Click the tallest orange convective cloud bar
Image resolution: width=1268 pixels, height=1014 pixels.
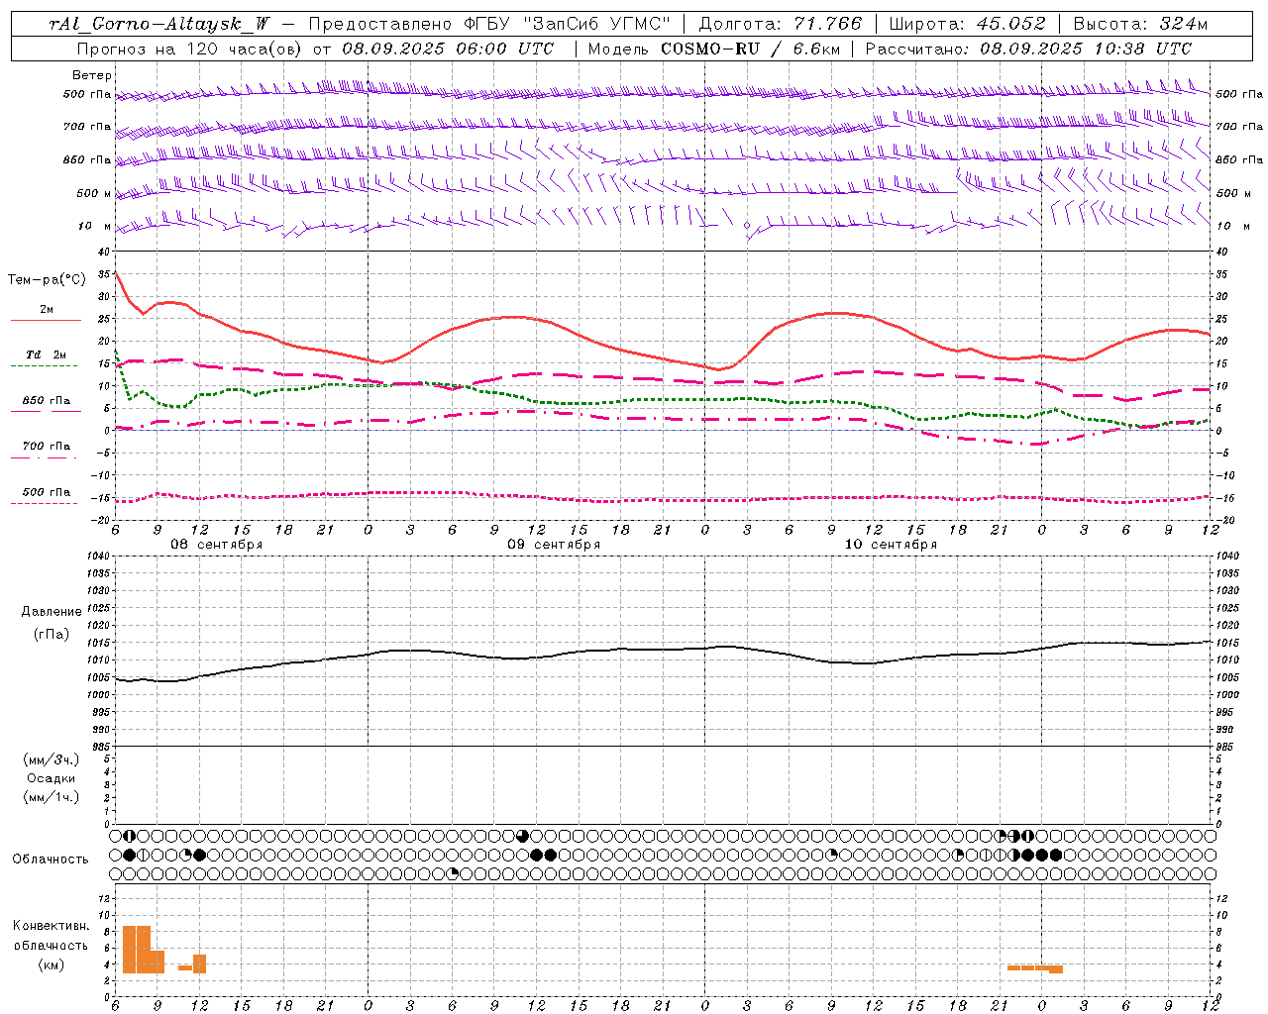[137, 949]
